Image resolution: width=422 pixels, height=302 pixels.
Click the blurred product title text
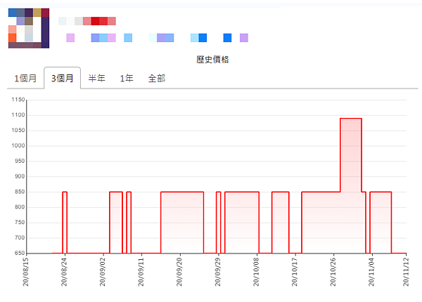(87, 21)
